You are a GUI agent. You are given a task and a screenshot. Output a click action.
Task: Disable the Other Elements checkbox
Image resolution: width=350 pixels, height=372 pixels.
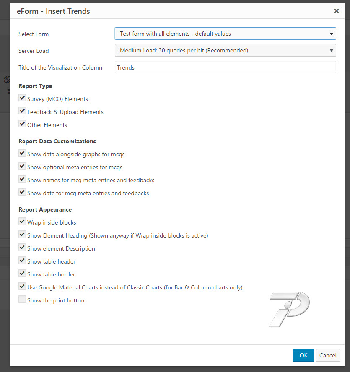click(x=22, y=124)
